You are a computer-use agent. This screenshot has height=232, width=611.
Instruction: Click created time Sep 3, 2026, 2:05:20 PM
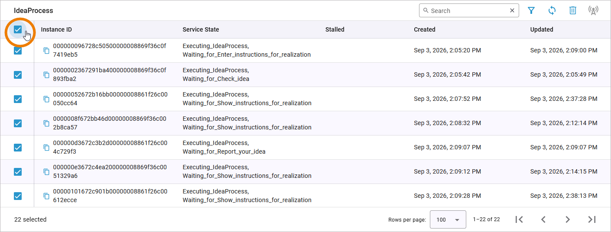(447, 50)
